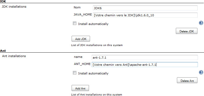This screenshot has height=96, width=204.
Task: Select the bold Ant section header
Action: [3, 51]
